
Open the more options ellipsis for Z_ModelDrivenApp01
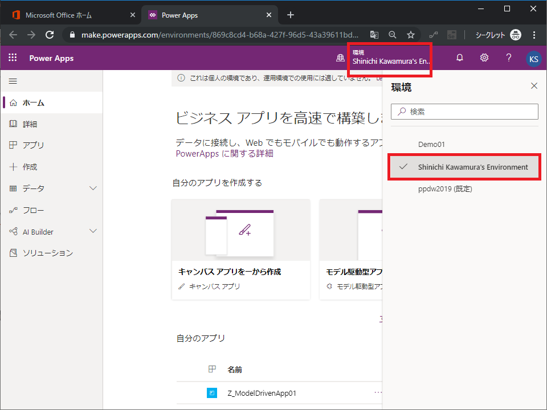point(378,392)
